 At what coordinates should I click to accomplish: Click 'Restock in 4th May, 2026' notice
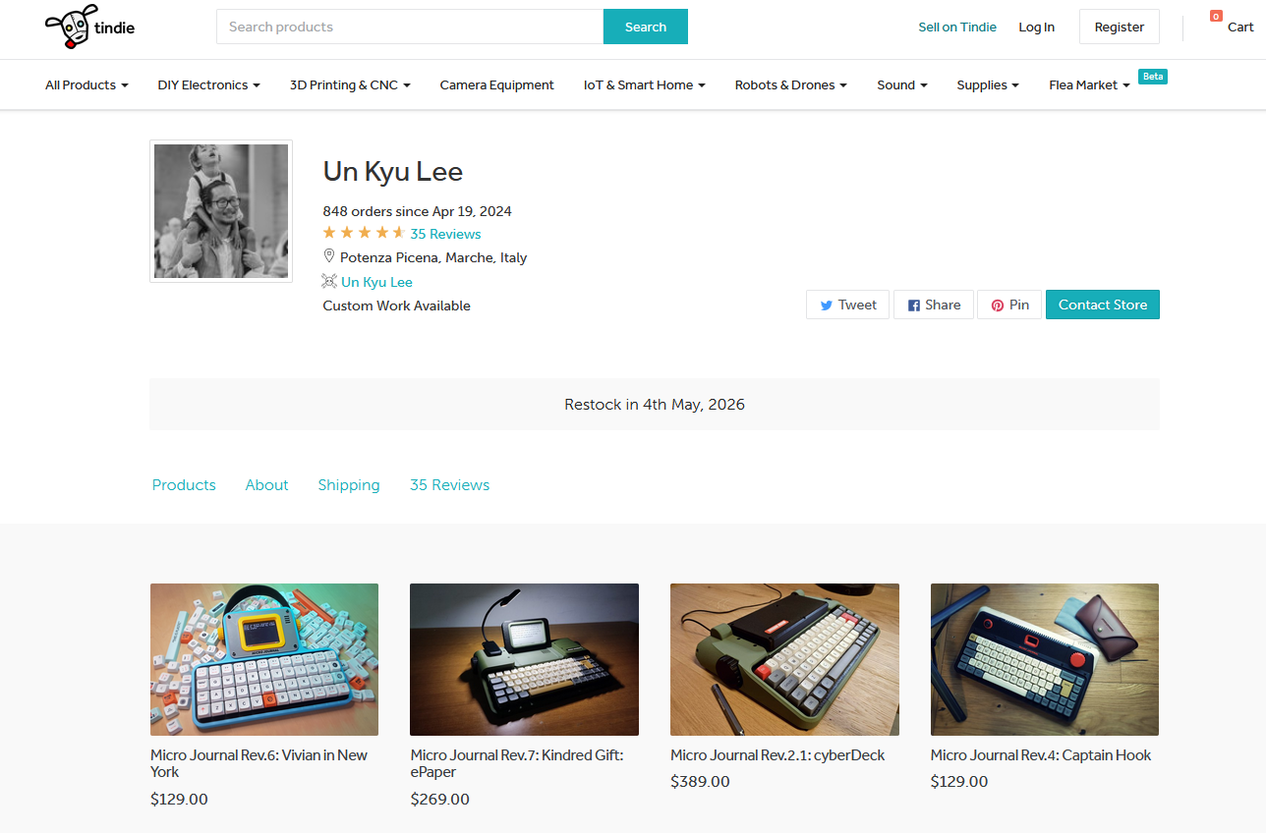(655, 405)
